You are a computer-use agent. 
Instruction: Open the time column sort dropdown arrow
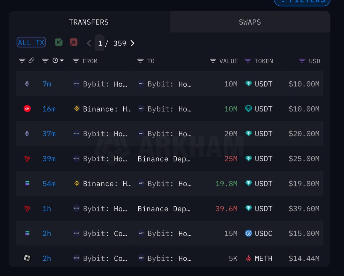pos(62,61)
